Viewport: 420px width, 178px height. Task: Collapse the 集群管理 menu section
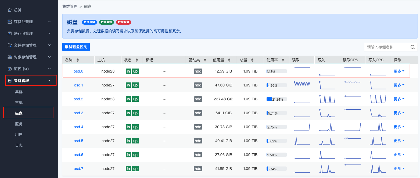coord(49,81)
